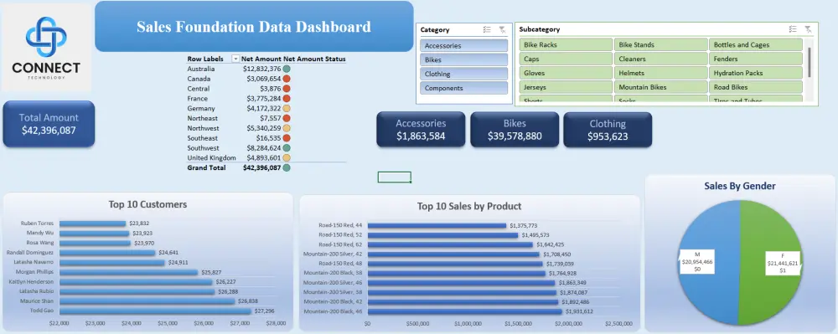Filter by Components in Category slicer
Screen dimensions: 838x334
pos(464,88)
